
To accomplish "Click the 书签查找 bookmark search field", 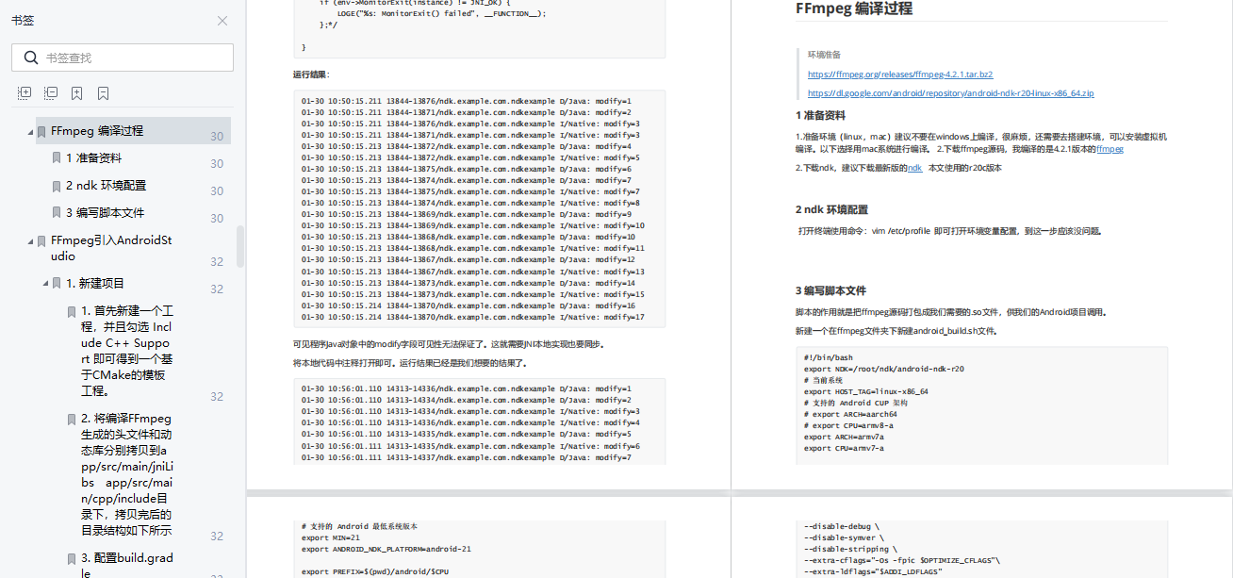I will pyautogui.click(x=123, y=58).
